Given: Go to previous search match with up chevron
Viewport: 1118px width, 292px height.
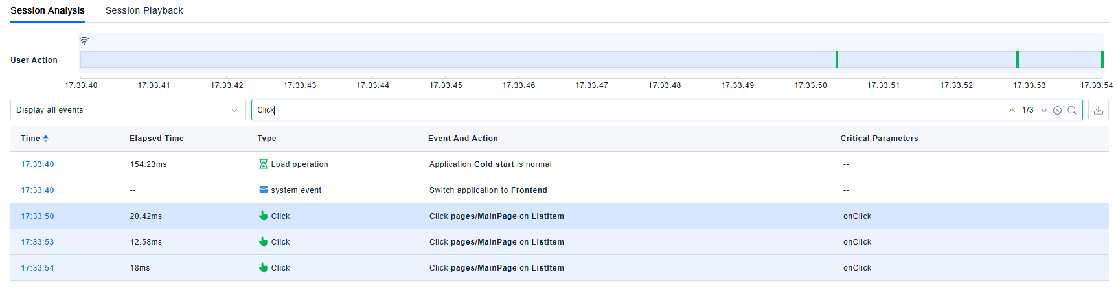Looking at the screenshot, I should coord(1011,110).
